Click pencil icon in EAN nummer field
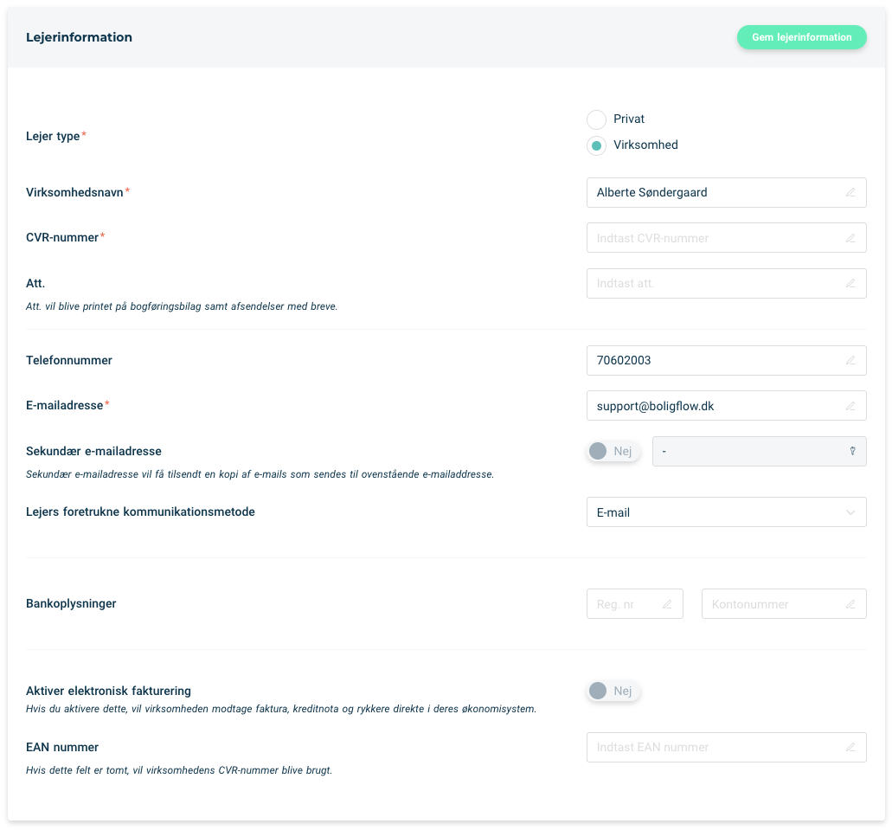892x830 pixels. pyautogui.click(x=850, y=748)
